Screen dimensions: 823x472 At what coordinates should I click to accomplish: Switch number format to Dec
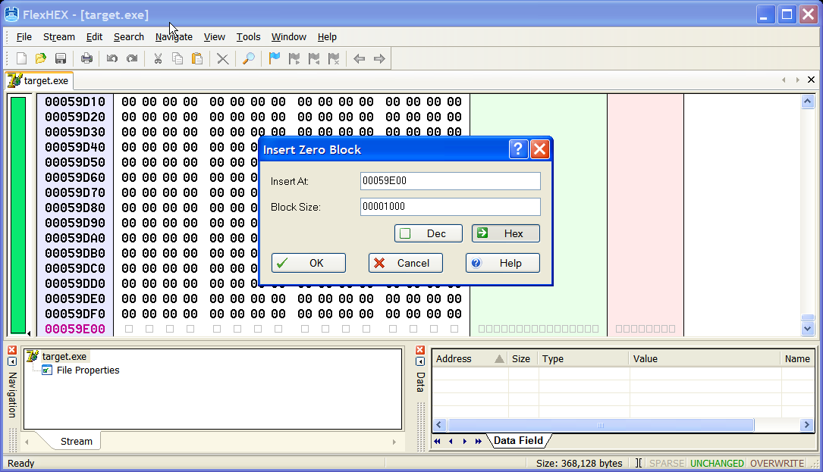point(429,233)
